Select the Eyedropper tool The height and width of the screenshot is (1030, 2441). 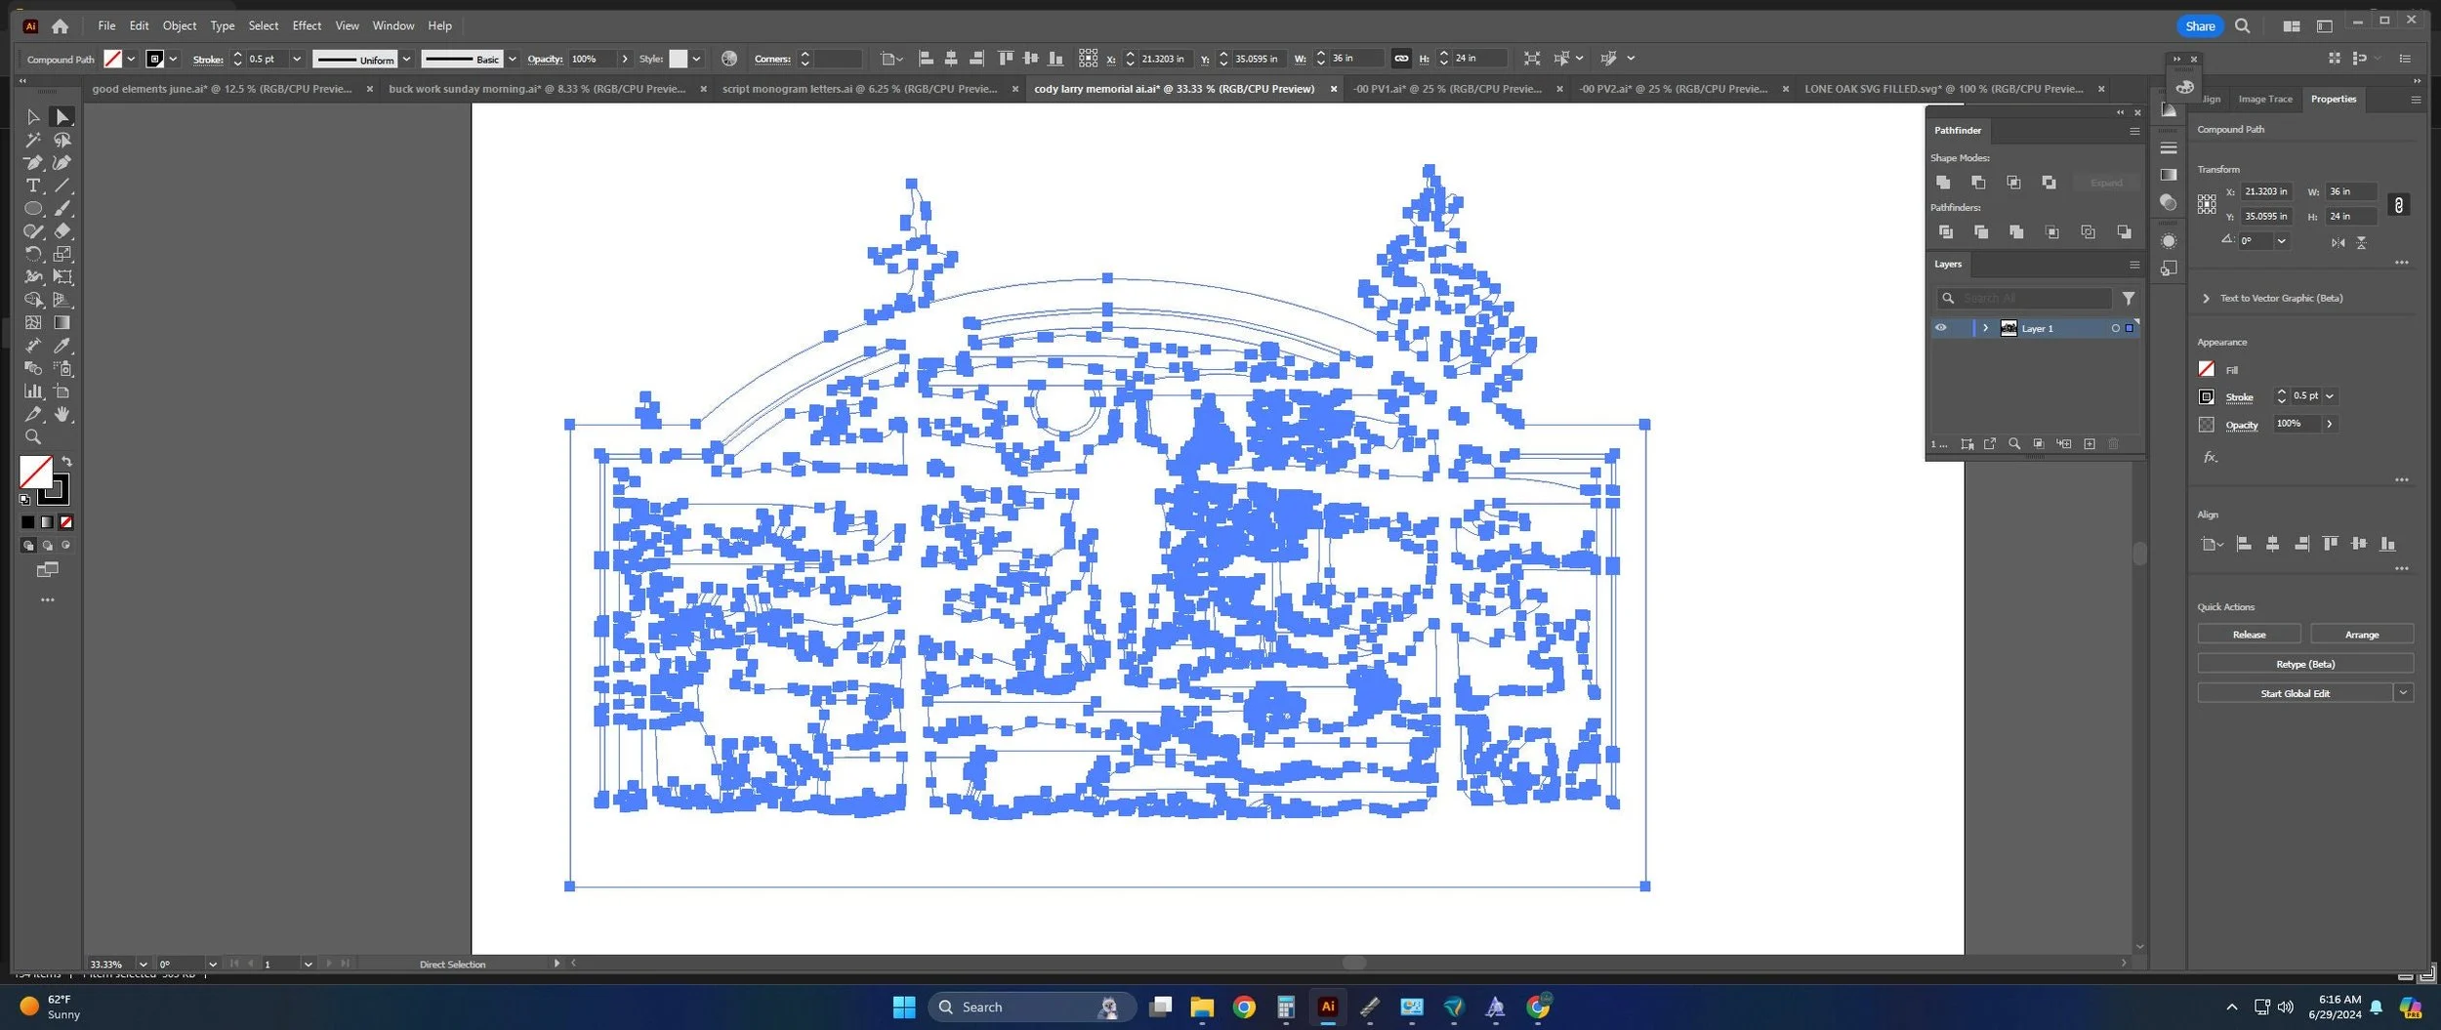pos(62,346)
